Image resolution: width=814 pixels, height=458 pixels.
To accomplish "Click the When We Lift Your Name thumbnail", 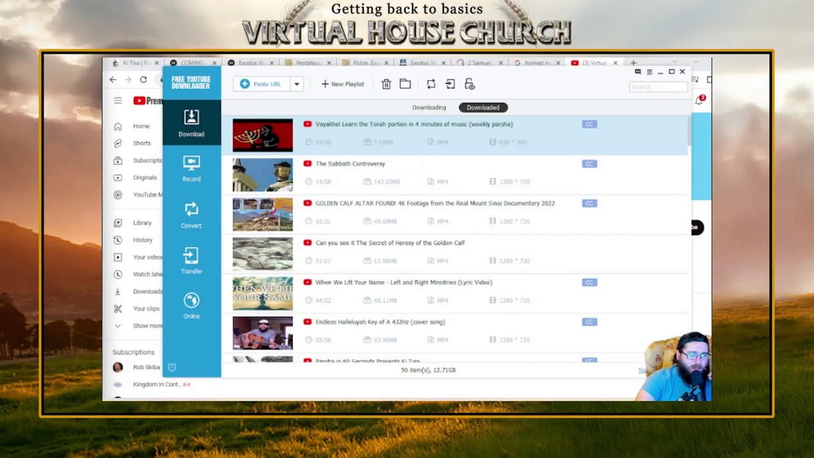I will 263,293.
